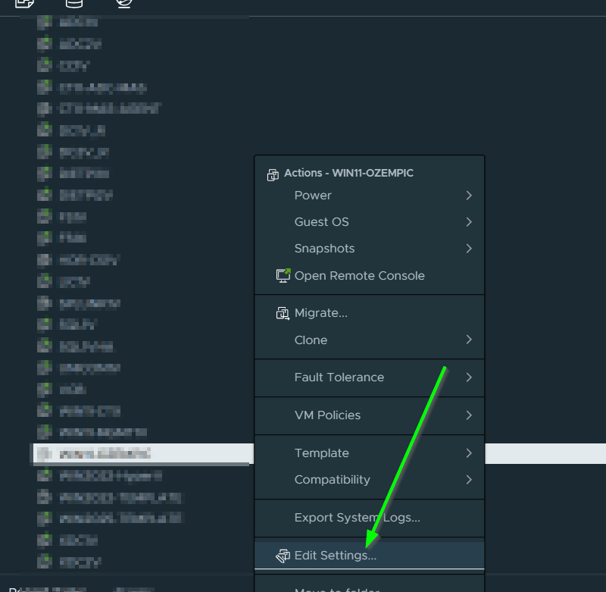
Task: Open the Storage inventory view icon
Action: [75, 3]
